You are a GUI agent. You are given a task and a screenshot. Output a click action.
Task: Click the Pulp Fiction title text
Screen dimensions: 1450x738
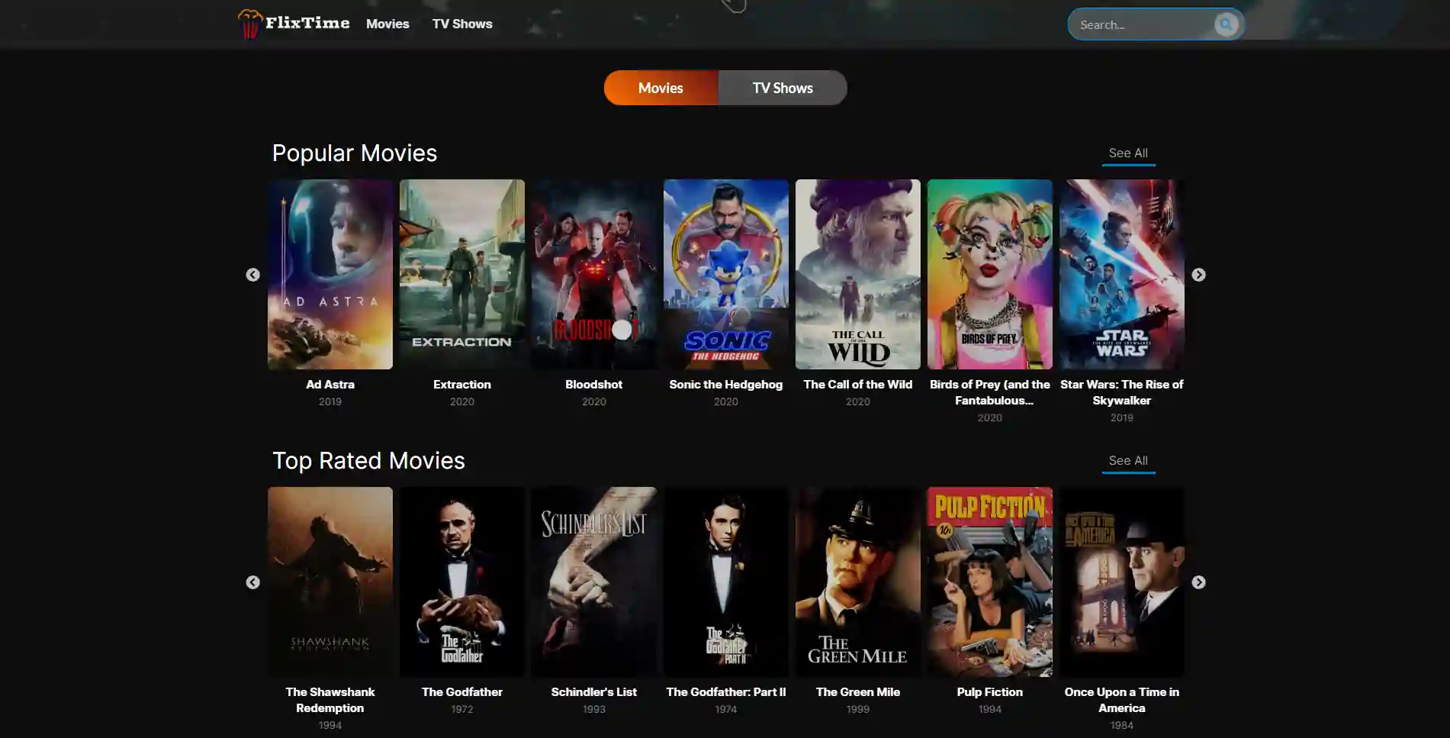tap(990, 692)
